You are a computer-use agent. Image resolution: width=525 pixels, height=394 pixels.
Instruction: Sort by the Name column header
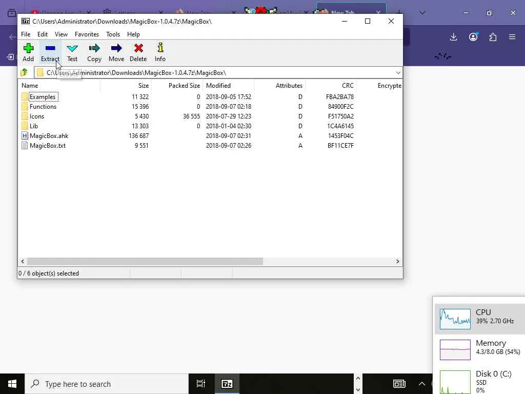pyautogui.click(x=59, y=86)
